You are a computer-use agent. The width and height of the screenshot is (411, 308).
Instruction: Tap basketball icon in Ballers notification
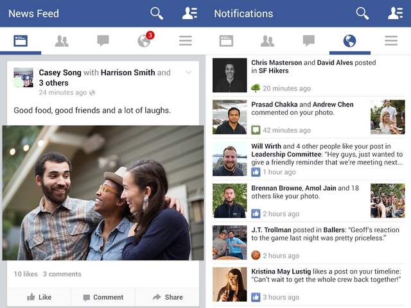click(256, 255)
